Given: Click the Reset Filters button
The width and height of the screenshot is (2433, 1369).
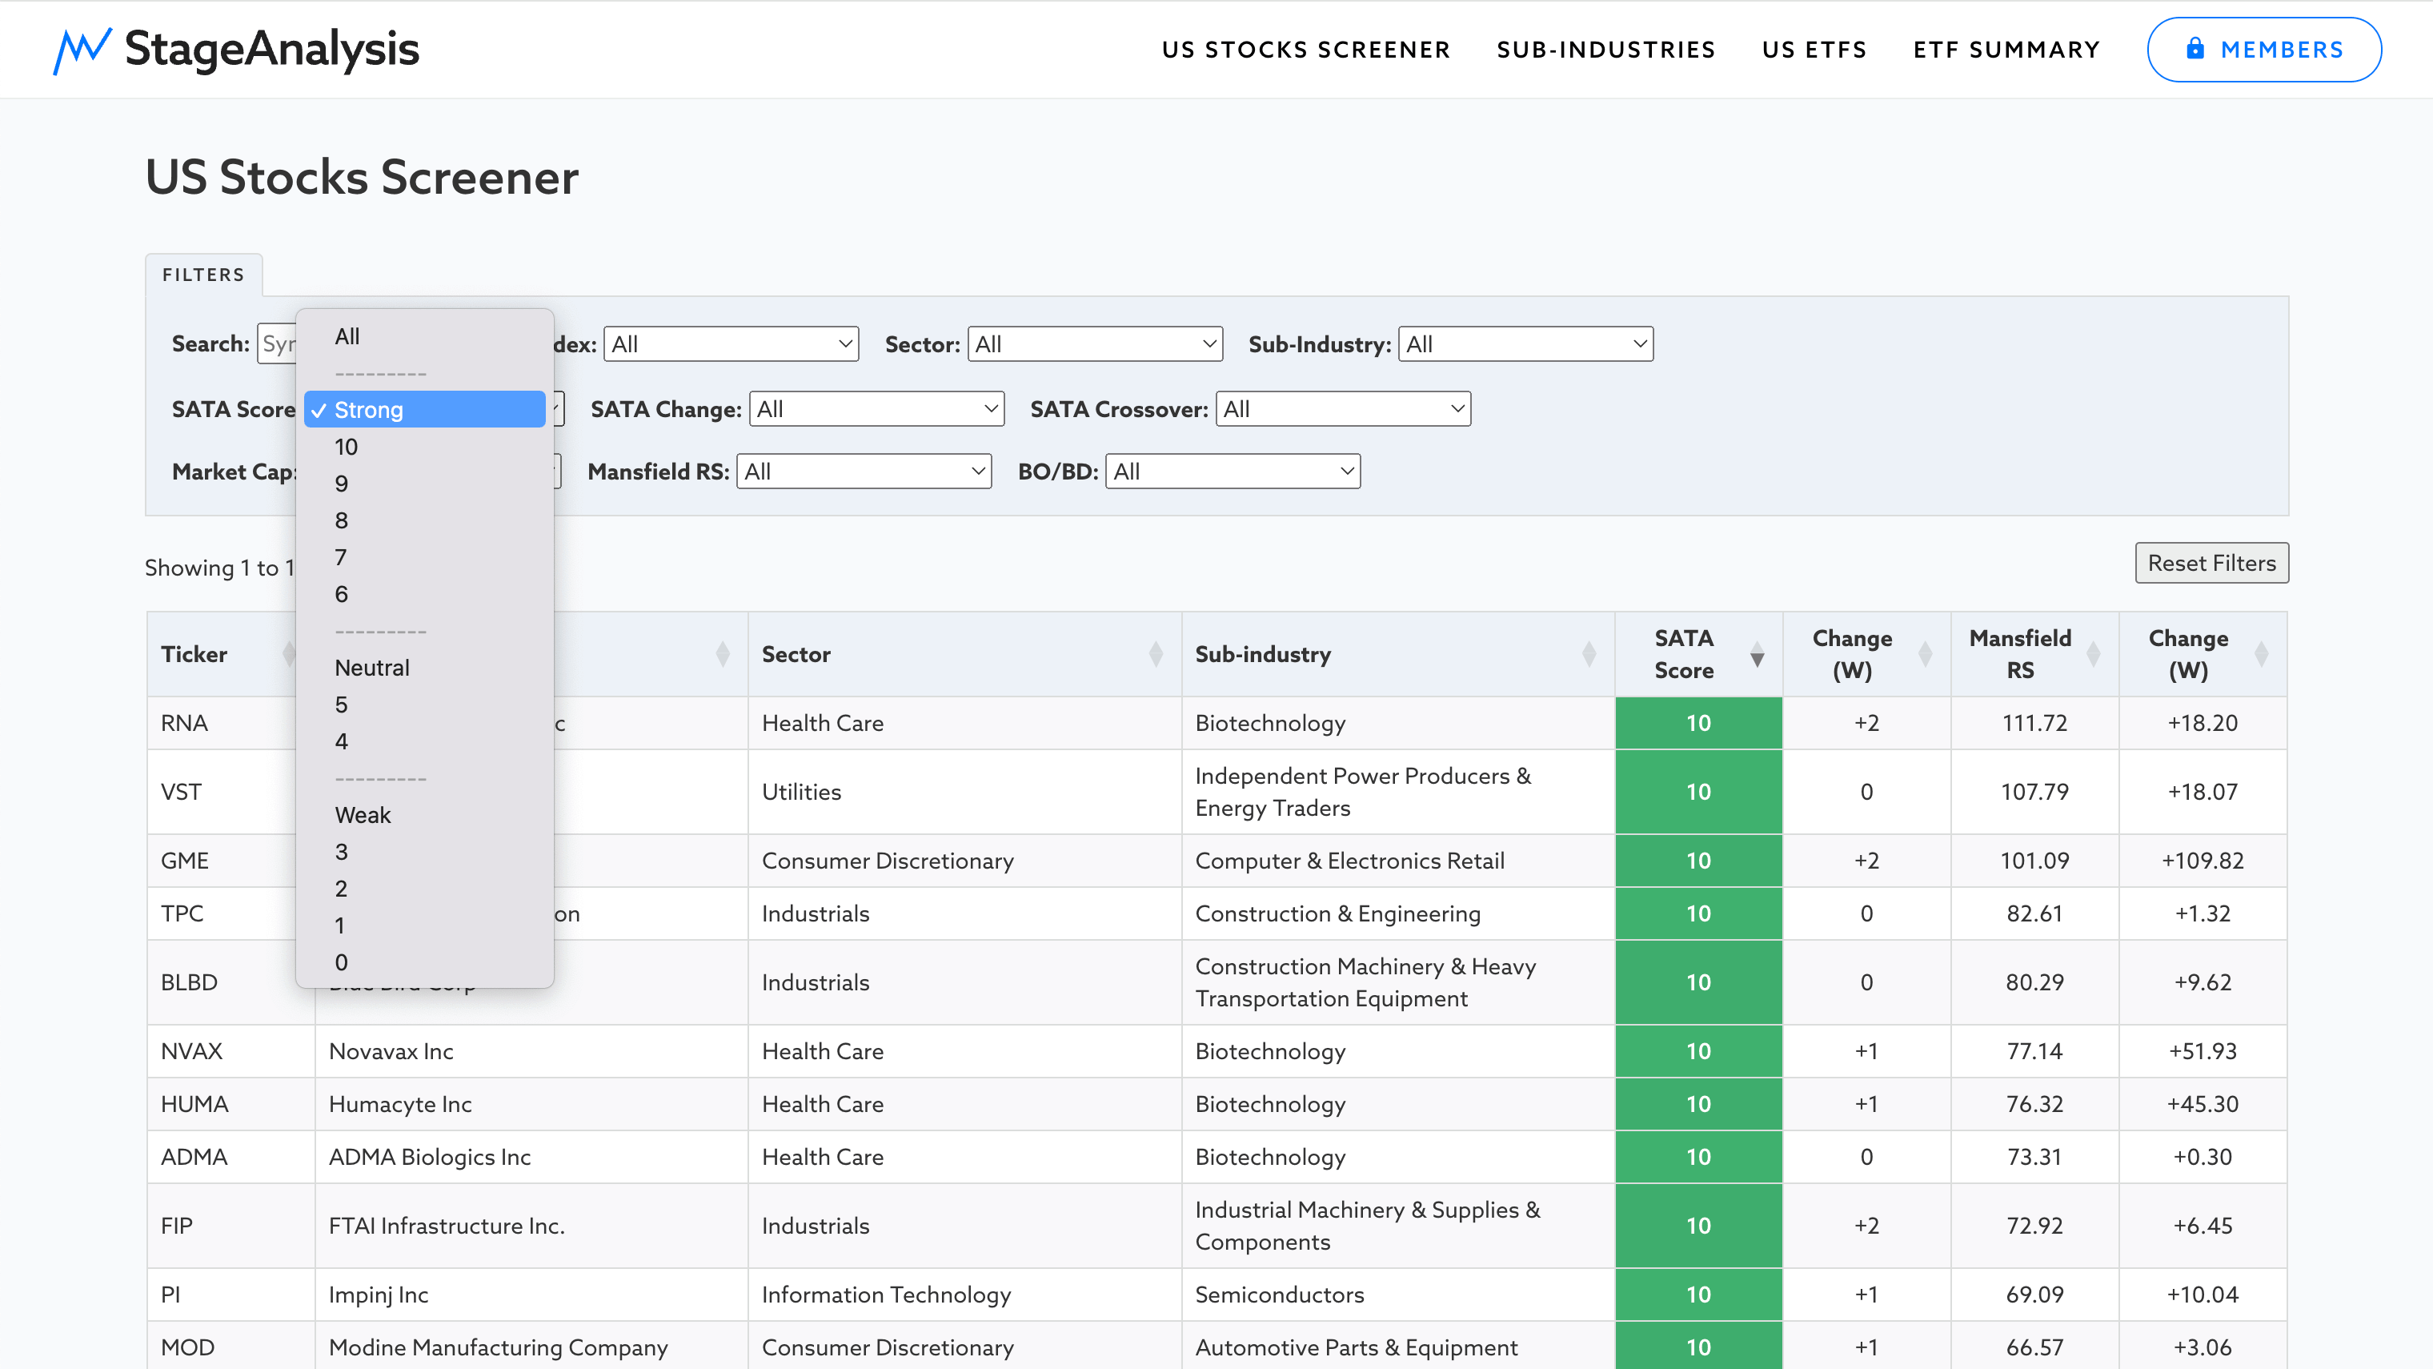Looking at the screenshot, I should coord(2211,563).
